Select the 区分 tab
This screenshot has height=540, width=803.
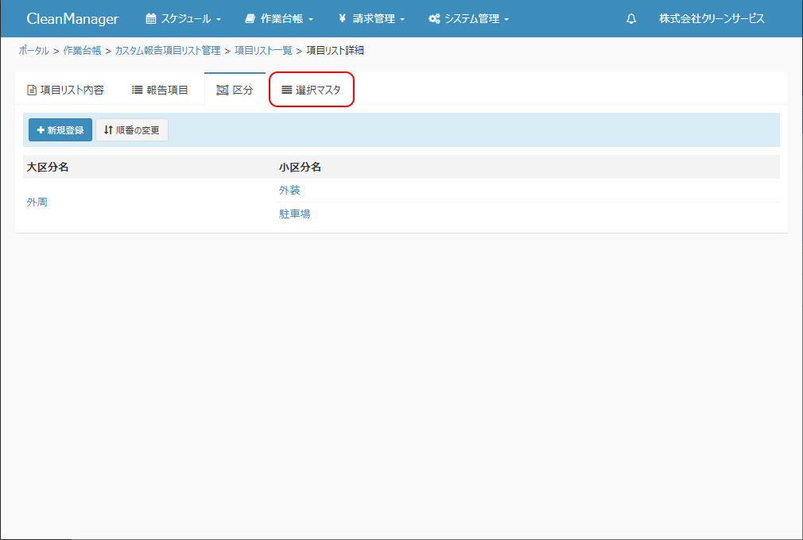click(235, 90)
